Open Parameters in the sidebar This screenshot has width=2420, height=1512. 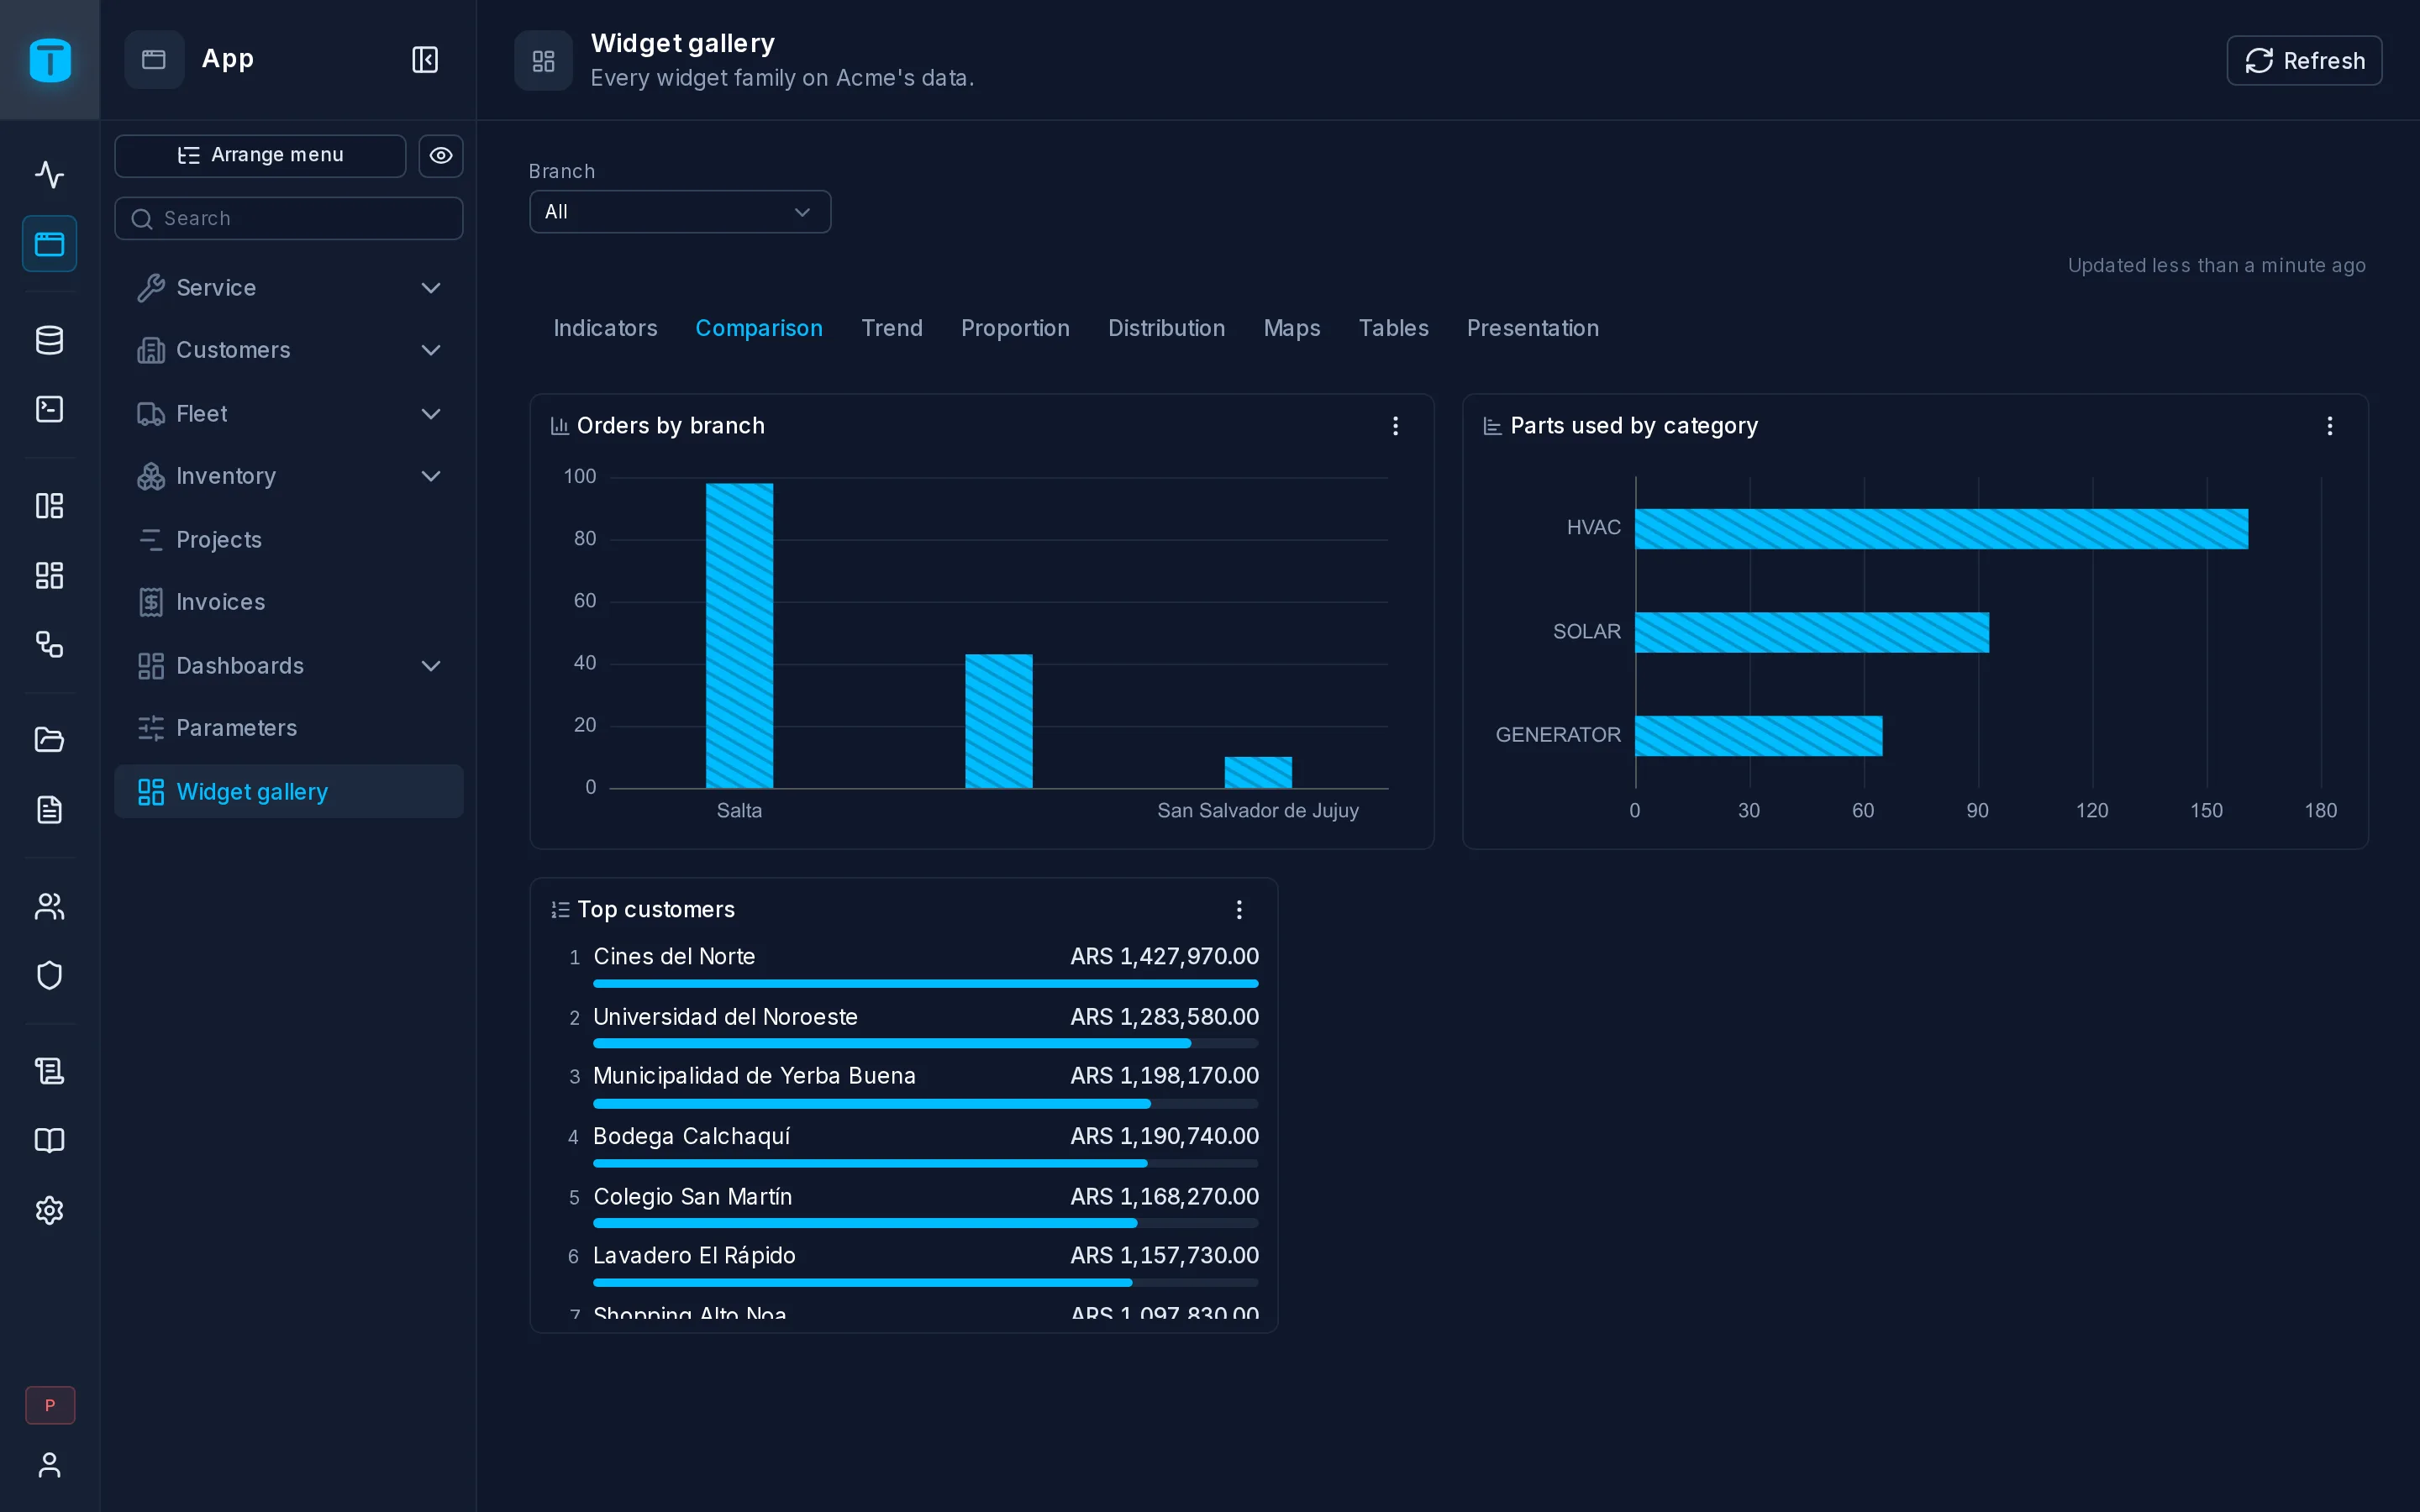click(289, 728)
